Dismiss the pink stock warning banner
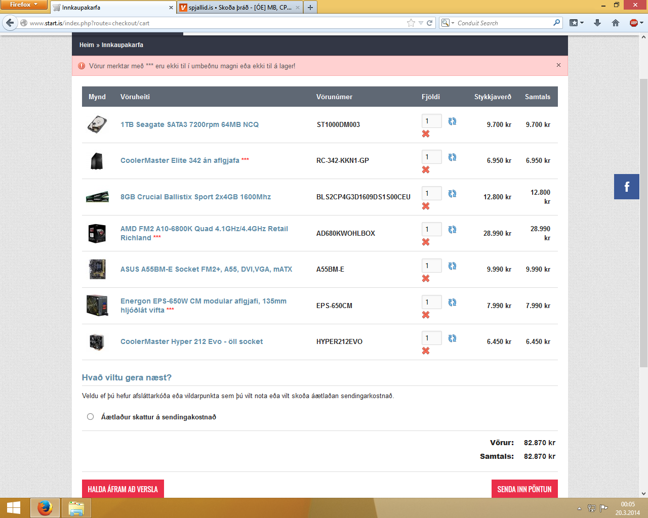The width and height of the screenshot is (648, 518). click(x=558, y=65)
